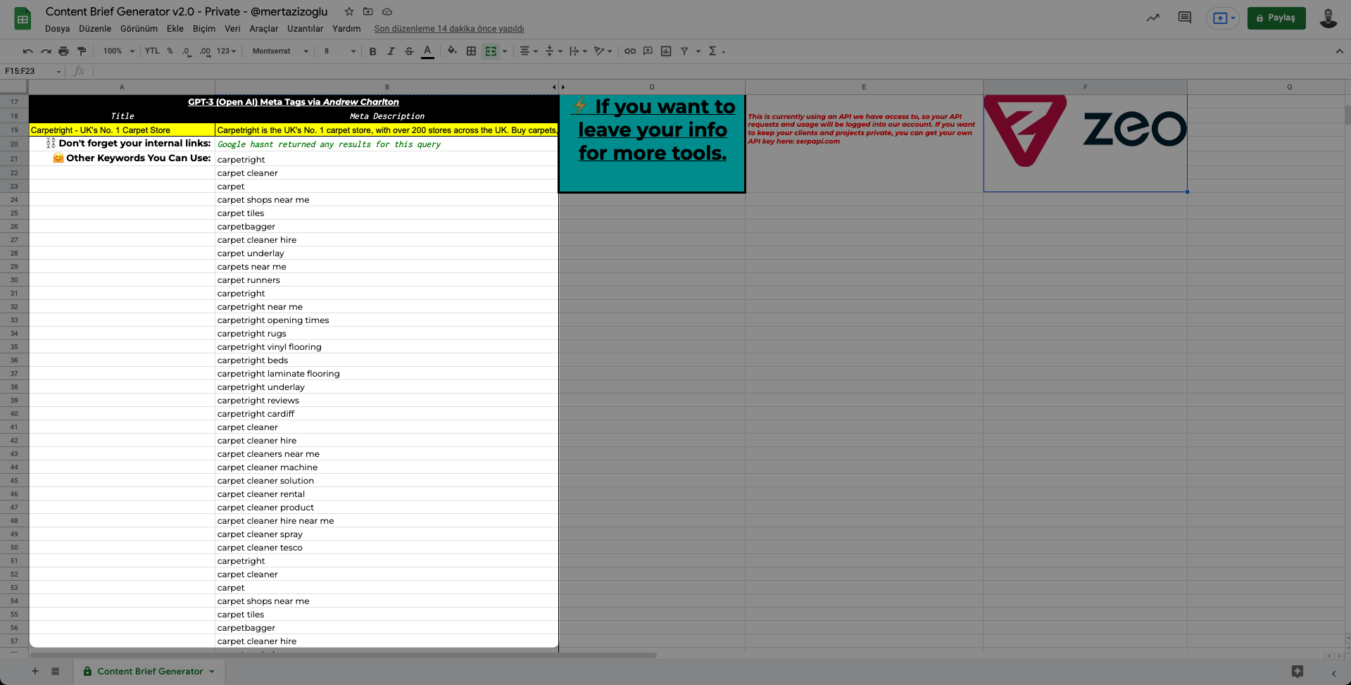Select the Zeo logo image
Screen dimensions: 1351x685
[x=1085, y=131]
